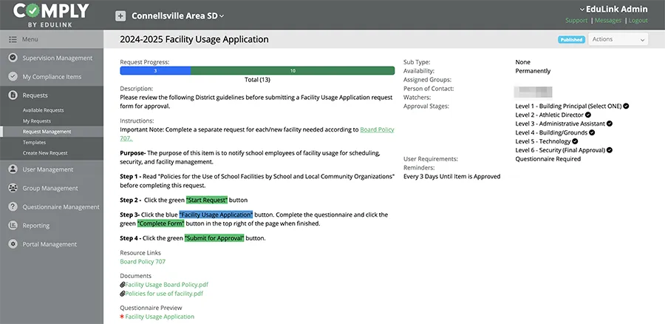Click the plus icon beside Connellsville Area SD

120,16
